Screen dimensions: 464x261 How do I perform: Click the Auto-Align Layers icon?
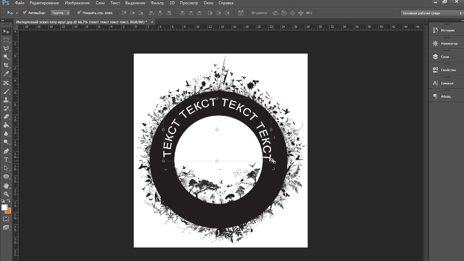[241, 13]
